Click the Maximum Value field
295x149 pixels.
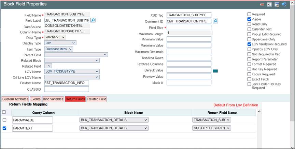pyautogui.click(x=189, y=45)
